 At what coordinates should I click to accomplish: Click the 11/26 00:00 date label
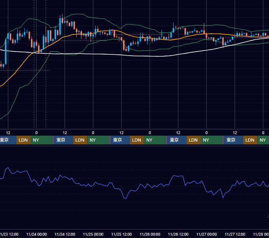coord(150,234)
